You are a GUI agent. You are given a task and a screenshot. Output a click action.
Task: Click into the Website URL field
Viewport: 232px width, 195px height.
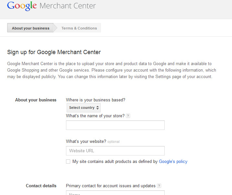(115, 151)
